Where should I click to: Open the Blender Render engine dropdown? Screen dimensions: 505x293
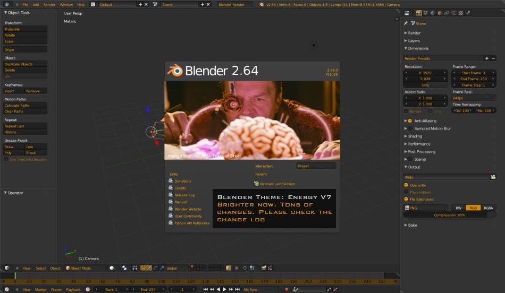point(235,4)
